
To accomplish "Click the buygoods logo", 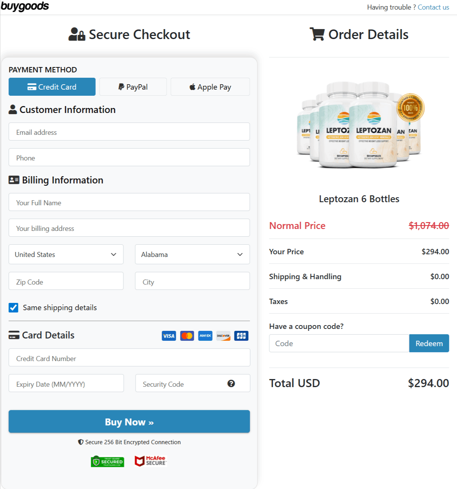I will click(26, 6).
